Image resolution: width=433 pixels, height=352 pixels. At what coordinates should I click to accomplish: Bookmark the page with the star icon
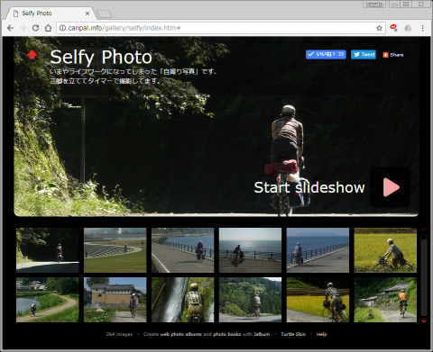[x=379, y=28]
